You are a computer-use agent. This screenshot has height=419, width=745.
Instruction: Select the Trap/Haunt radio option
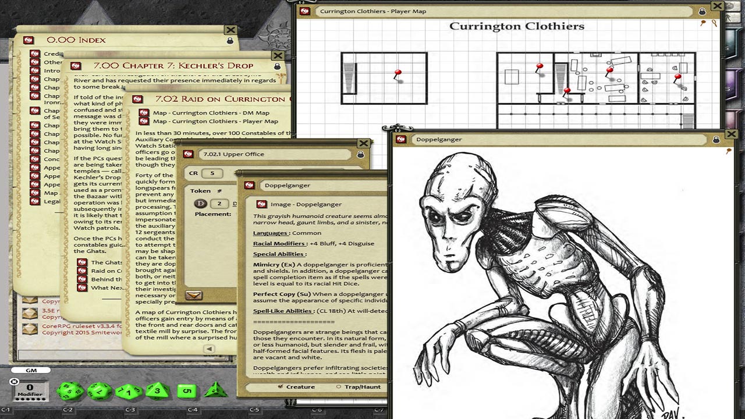pyautogui.click(x=339, y=386)
